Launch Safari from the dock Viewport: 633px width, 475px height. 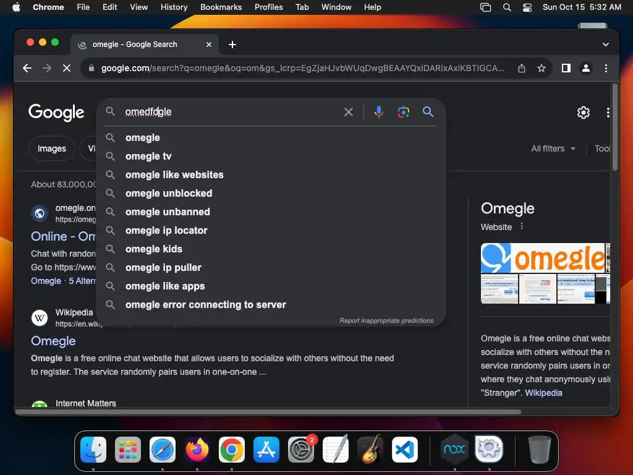[x=163, y=450]
